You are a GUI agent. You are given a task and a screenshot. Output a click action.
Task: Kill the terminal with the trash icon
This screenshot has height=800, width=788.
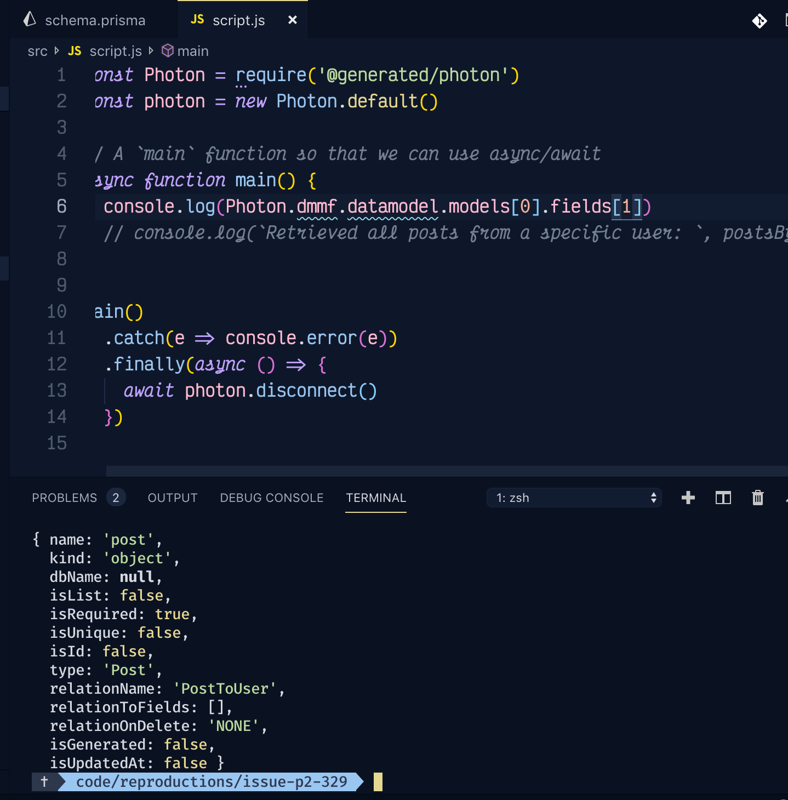coord(758,498)
